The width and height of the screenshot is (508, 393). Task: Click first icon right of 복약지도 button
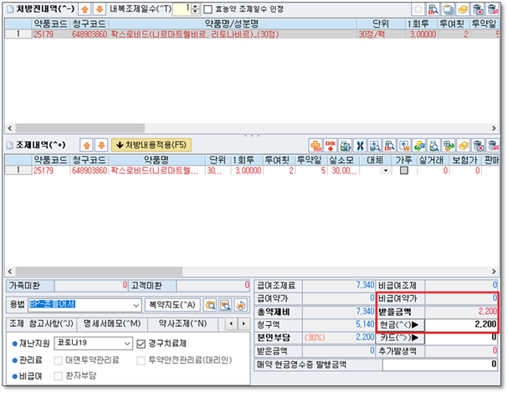pyautogui.click(x=211, y=304)
